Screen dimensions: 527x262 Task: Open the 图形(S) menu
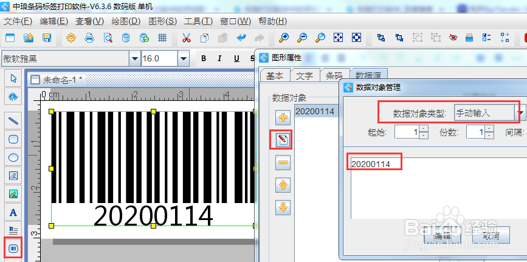[162, 21]
